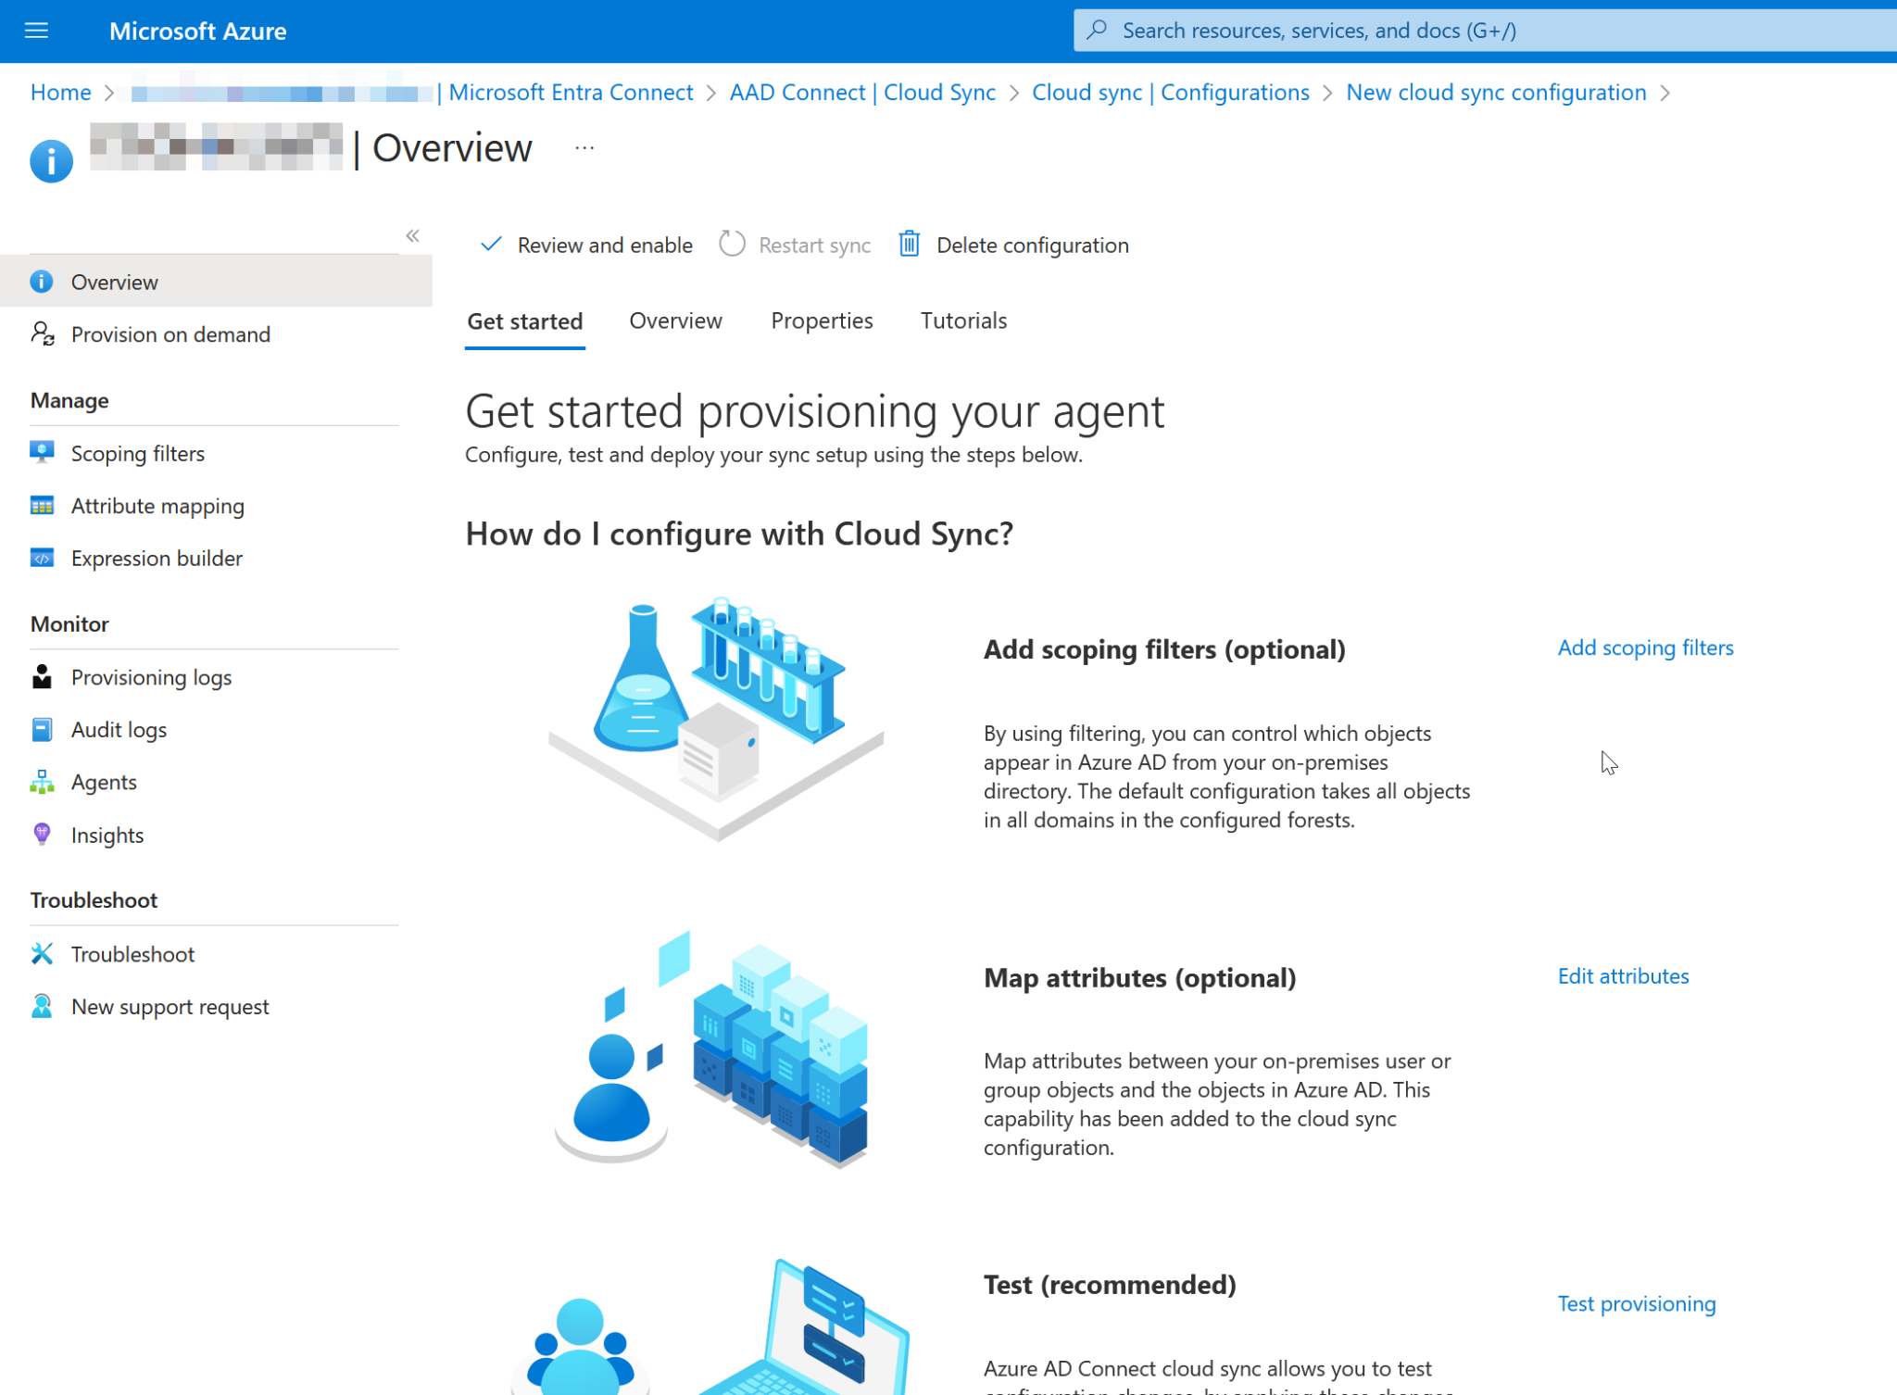Click the New support request icon
Viewport: 1897px width, 1395px height.
[42, 1006]
